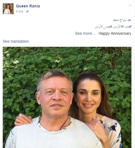Click the man's face in the photo
The image size is (135, 148).
tap(55, 97)
